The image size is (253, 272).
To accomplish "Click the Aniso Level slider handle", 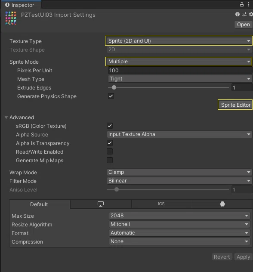I will click(117, 189).
